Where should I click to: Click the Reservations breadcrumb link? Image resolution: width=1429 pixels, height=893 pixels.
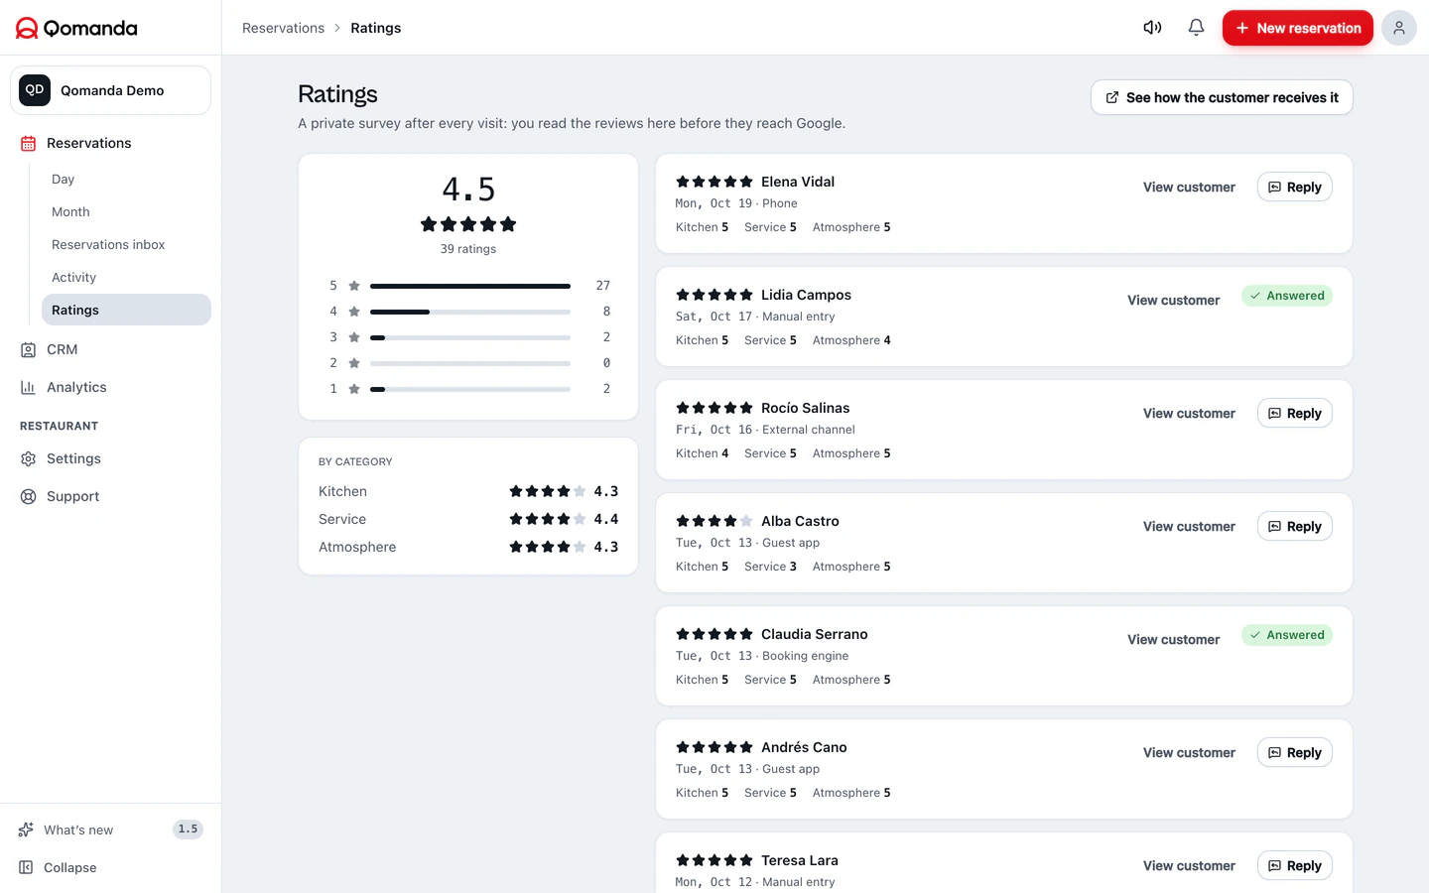283,28
